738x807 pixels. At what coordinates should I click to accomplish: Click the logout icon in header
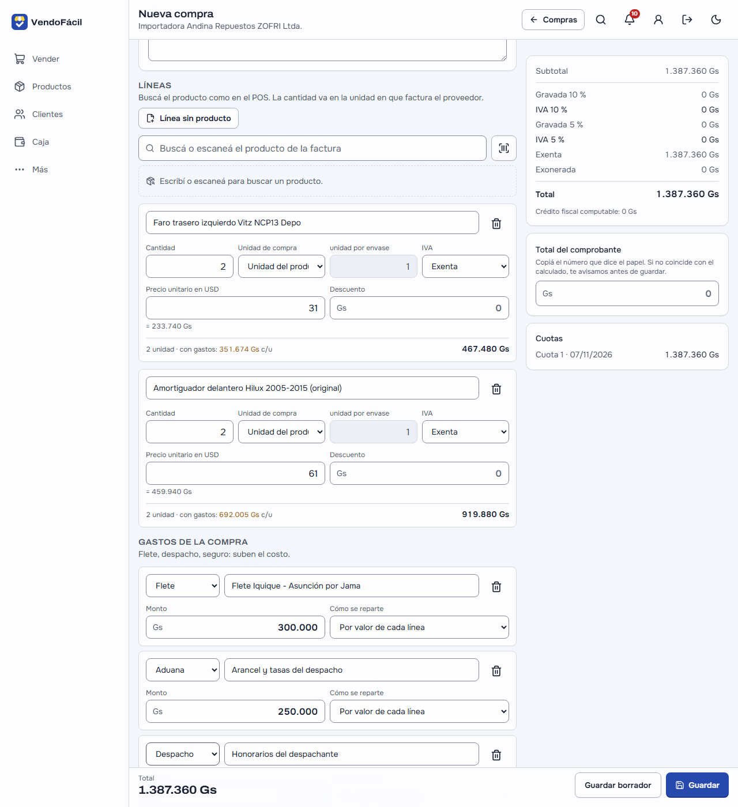pyautogui.click(x=687, y=20)
